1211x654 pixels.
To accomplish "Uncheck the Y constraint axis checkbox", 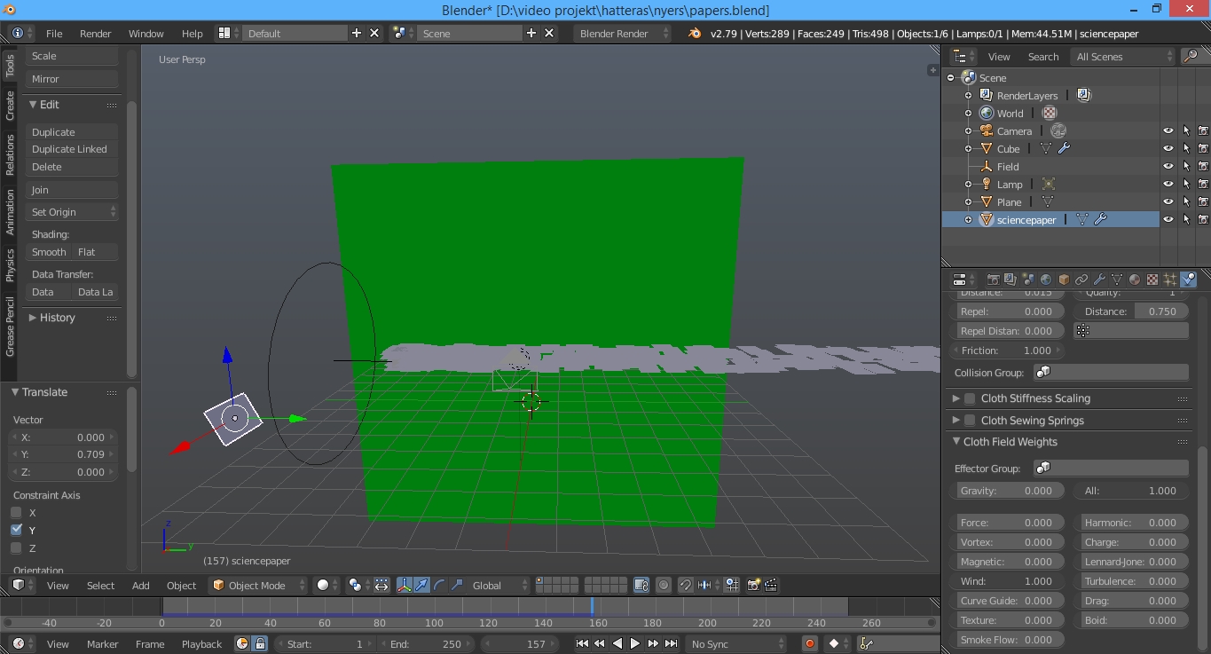I will click(16, 530).
